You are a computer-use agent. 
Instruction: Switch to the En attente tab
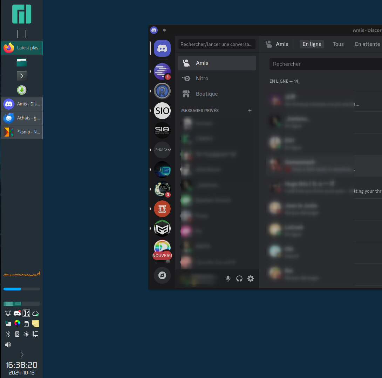point(367,44)
